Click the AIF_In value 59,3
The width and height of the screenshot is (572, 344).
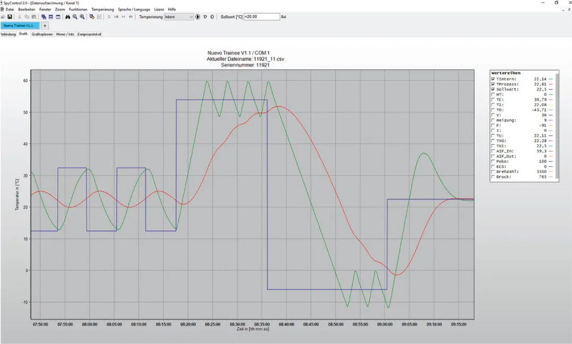(541, 151)
